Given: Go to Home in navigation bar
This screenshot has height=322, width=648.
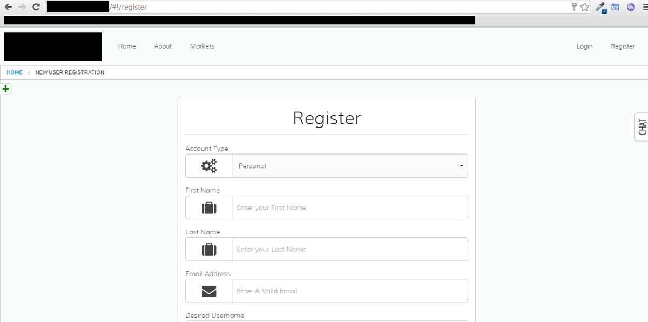Looking at the screenshot, I should click(127, 46).
